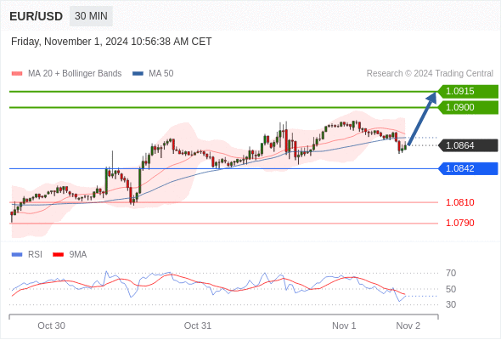Click the RSI 50 level label

(451, 289)
